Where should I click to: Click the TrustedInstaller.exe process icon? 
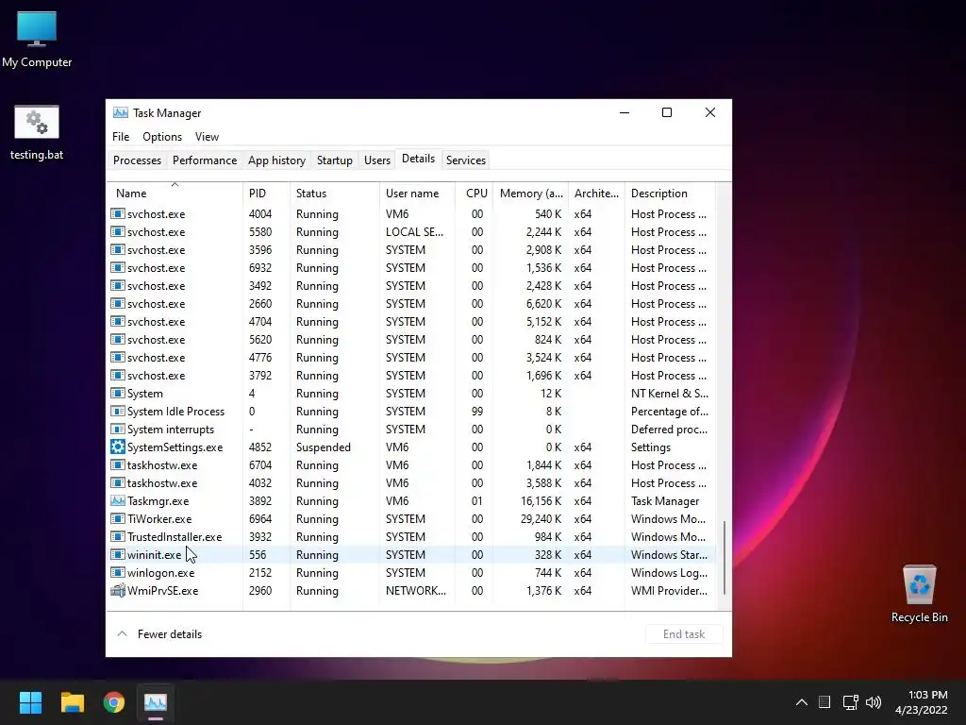118,537
